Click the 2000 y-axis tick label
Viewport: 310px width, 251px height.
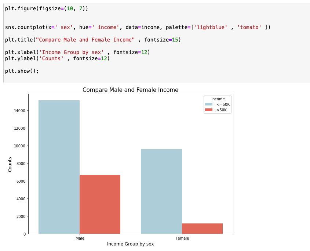tap(21, 216)
